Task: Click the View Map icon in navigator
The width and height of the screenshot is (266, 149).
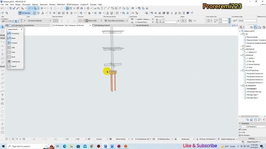Action: [x=256, y=27]
